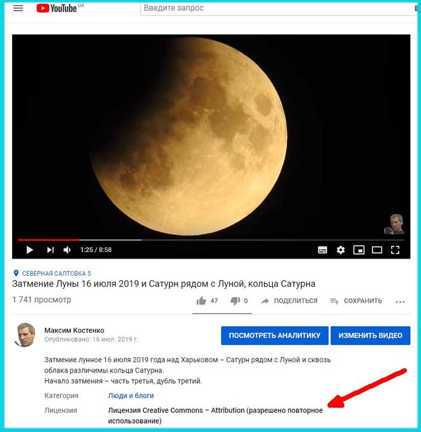Click the ПОСМОТРЕТЬ АНАЛИТИКУ button
This screenshot has width=421, height=432.
[x=275, y=335]
